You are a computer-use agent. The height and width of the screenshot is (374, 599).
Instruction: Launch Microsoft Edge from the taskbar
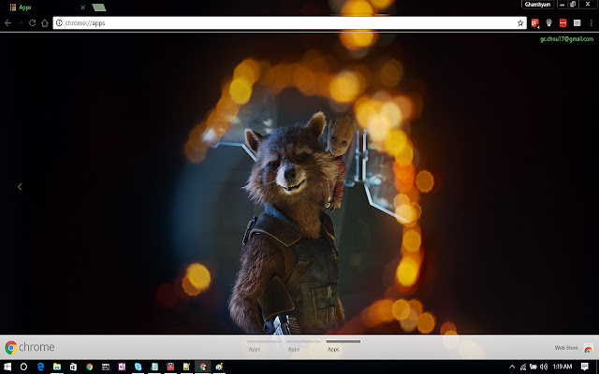point(40,367)
